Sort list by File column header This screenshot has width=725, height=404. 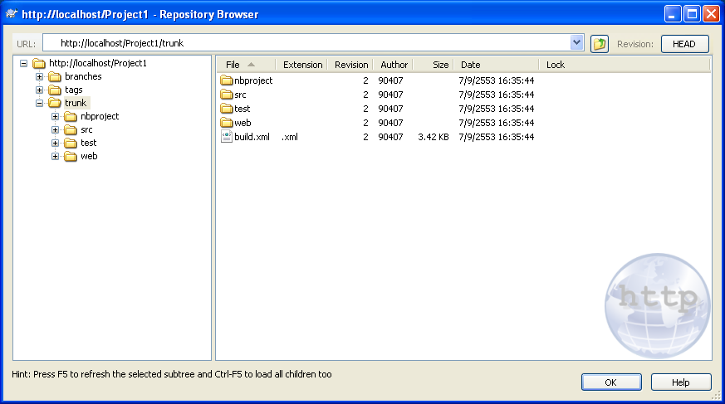coord(246,65)
